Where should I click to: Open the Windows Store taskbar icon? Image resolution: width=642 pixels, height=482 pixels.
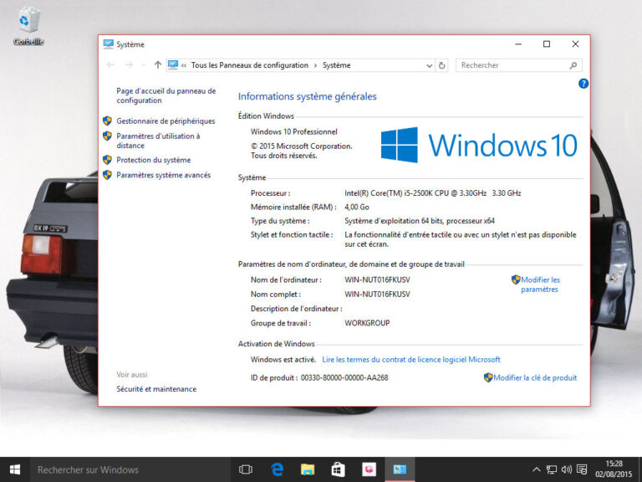pos(338,469)
